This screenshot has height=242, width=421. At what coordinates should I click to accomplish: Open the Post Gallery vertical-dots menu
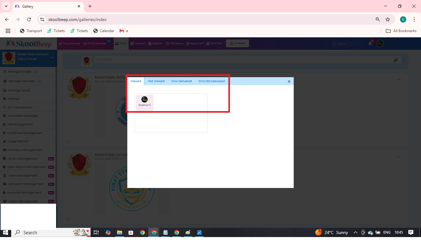click(x=404, y=60)
